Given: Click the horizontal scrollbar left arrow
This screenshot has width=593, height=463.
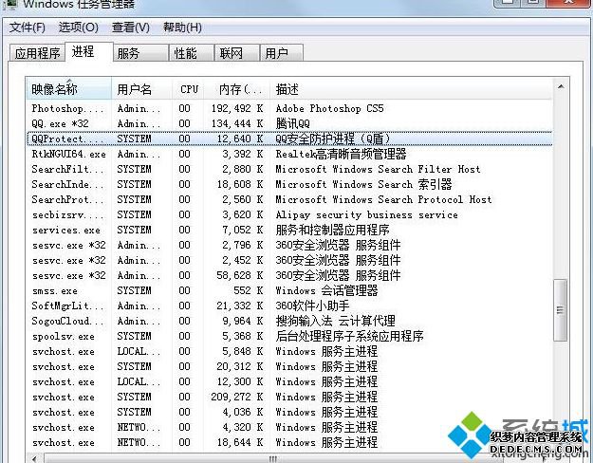Looking at the screenshot, I should pyautogui.click(x=34, y=458).
